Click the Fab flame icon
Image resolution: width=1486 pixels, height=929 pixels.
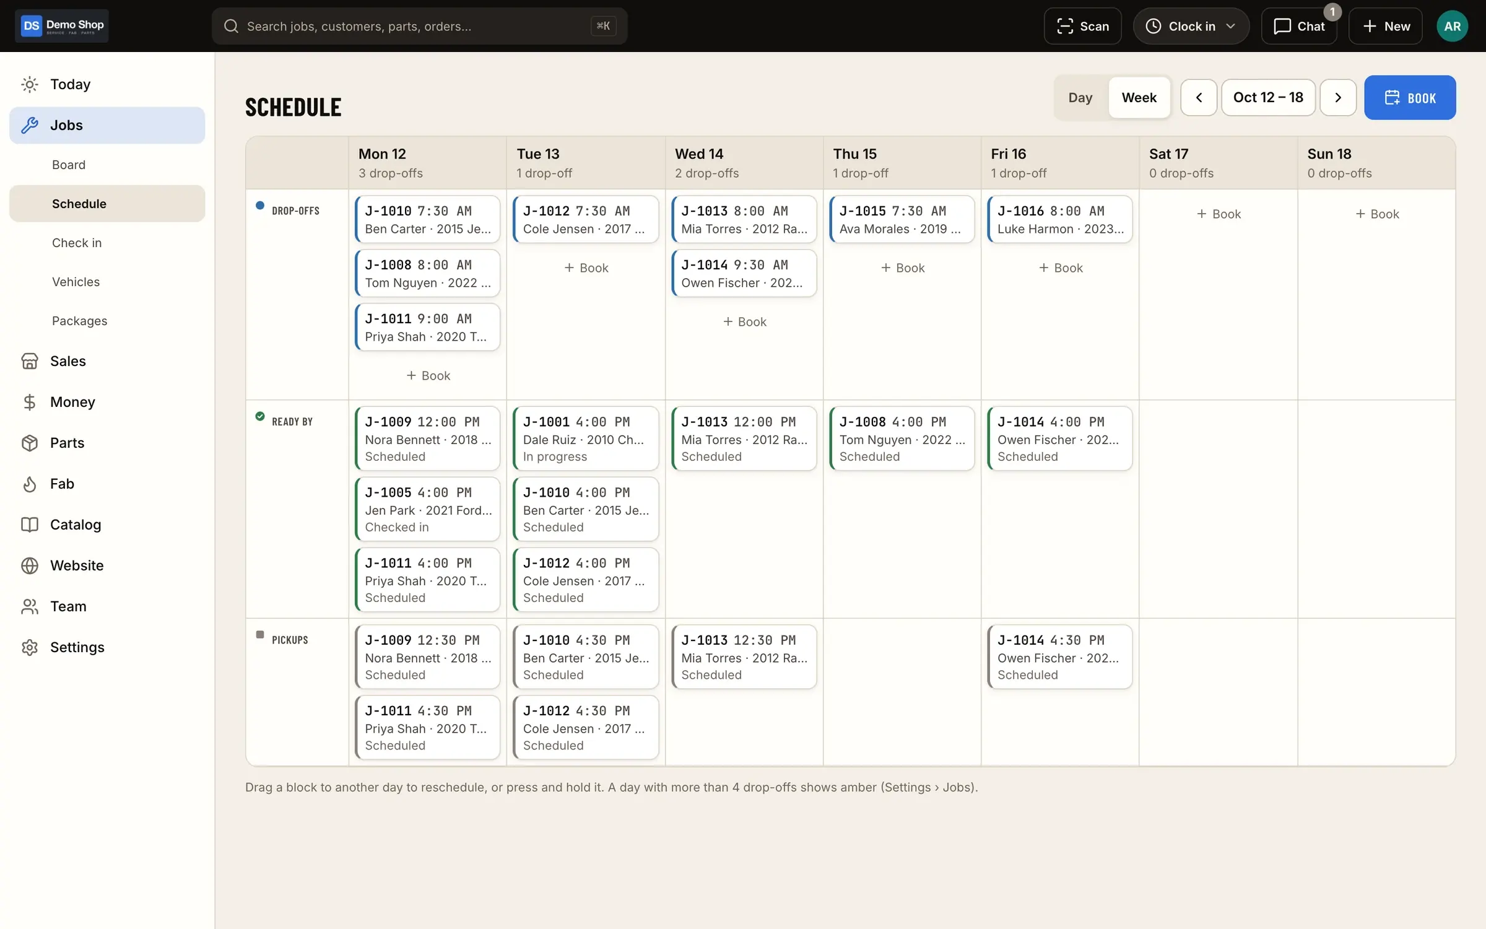pyautogui.click(x=30, y=484)
